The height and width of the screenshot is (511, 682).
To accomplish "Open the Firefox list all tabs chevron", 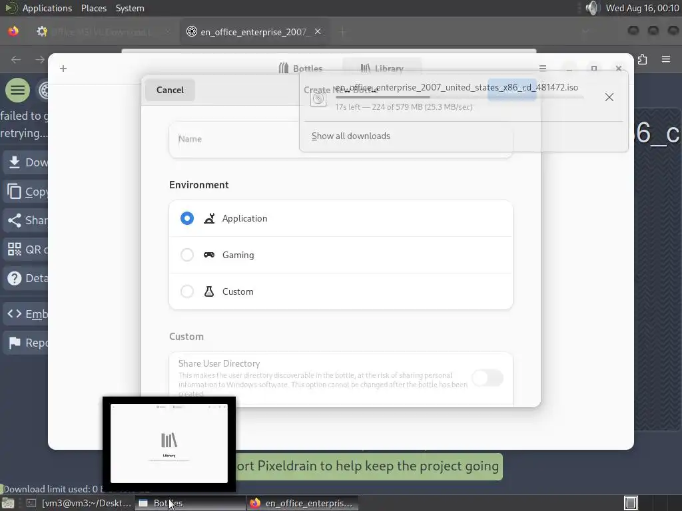I will point(585,32).
